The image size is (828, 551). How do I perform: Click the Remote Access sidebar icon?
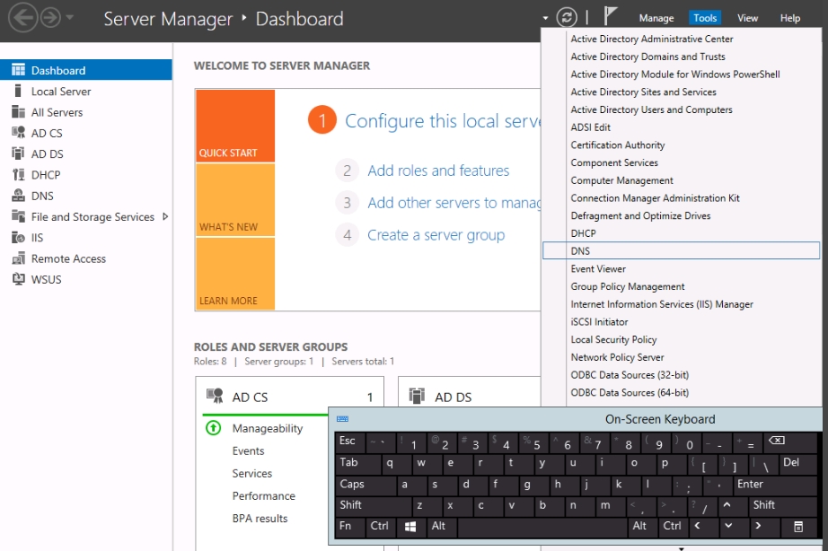(19, 258)
